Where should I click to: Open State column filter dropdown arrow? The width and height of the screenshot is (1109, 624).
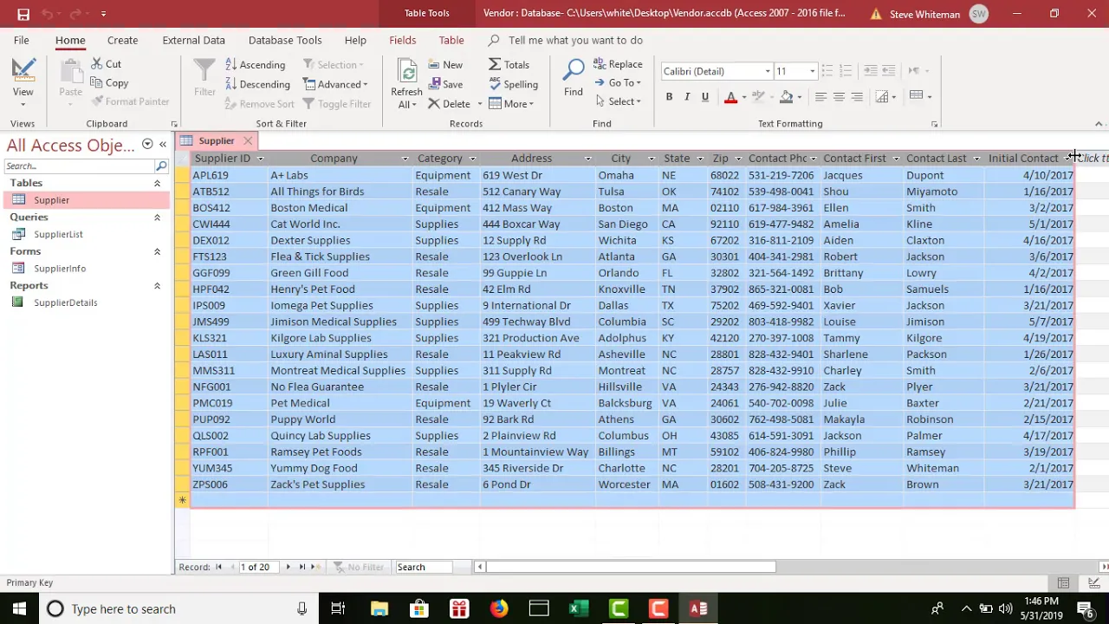click(700, 159)
